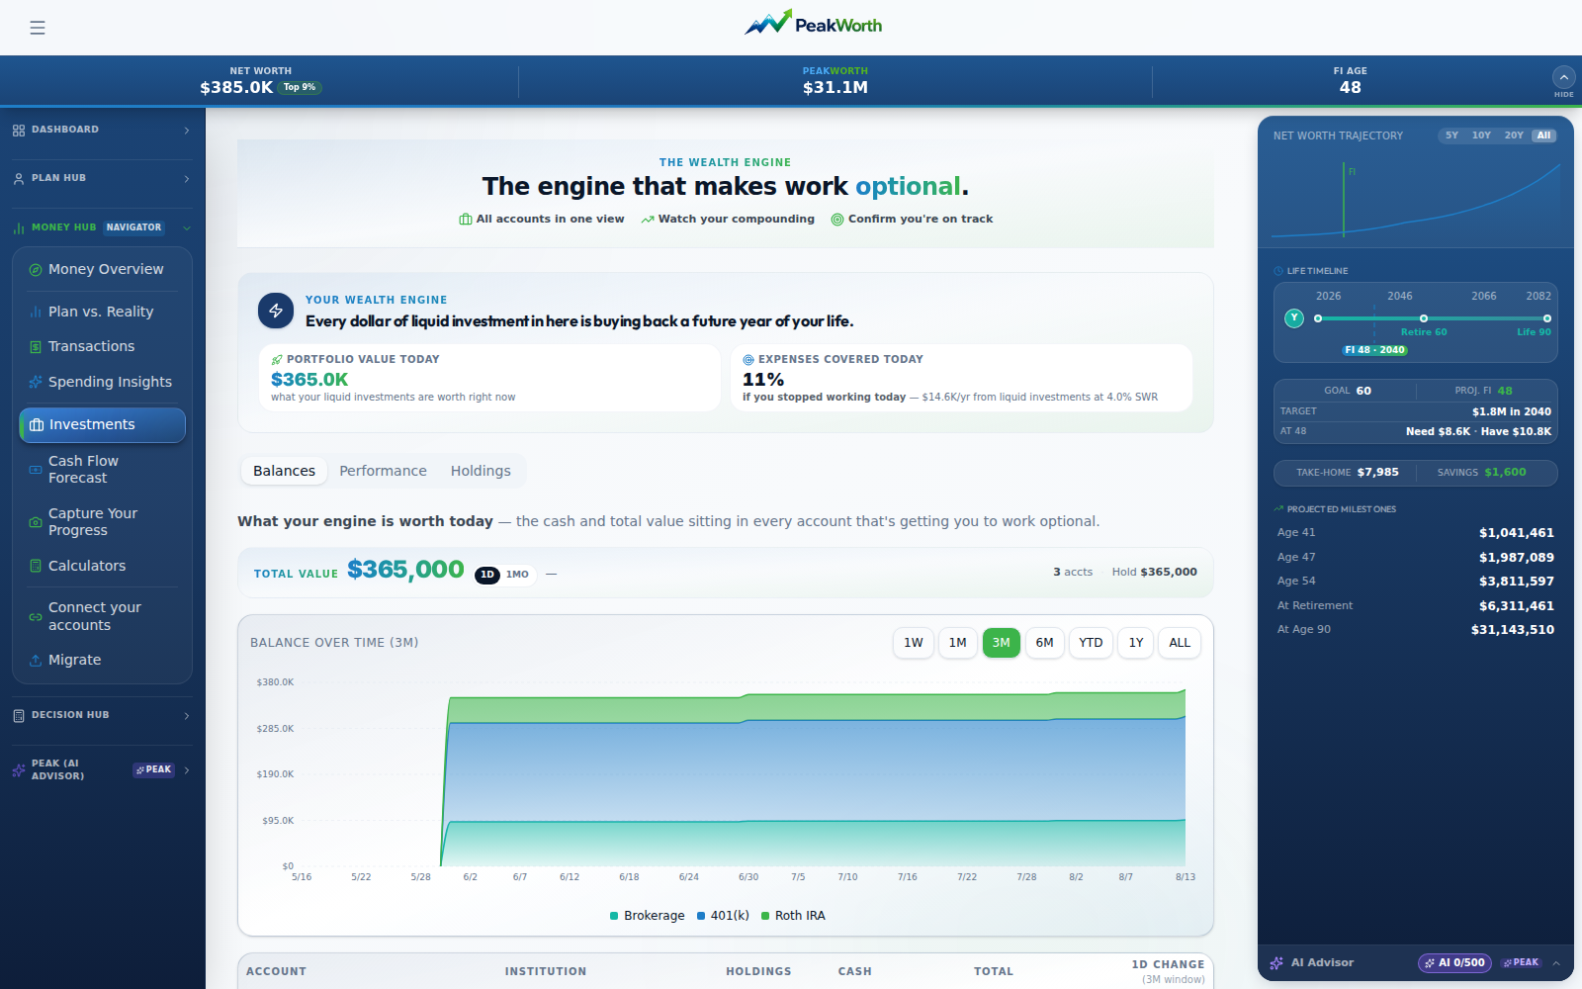Click the AI Advisor sparkle icon in bottom bar
This screenshot has width=1582, height=989.
[x=1276, y=963]
